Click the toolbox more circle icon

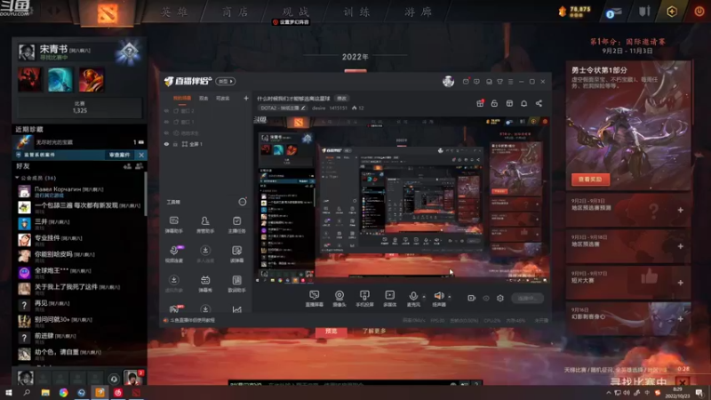243,202
